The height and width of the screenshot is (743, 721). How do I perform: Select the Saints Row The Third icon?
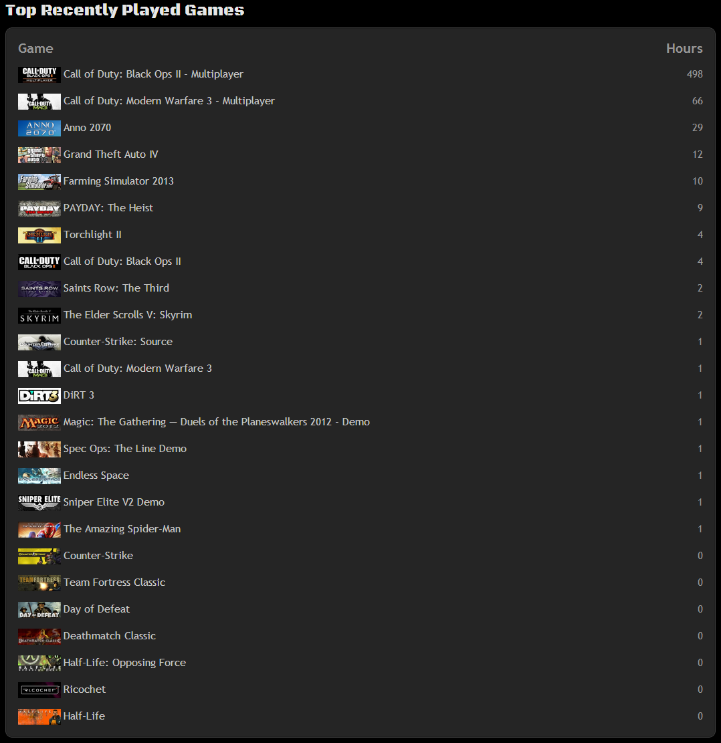click(x=39, y=289)
